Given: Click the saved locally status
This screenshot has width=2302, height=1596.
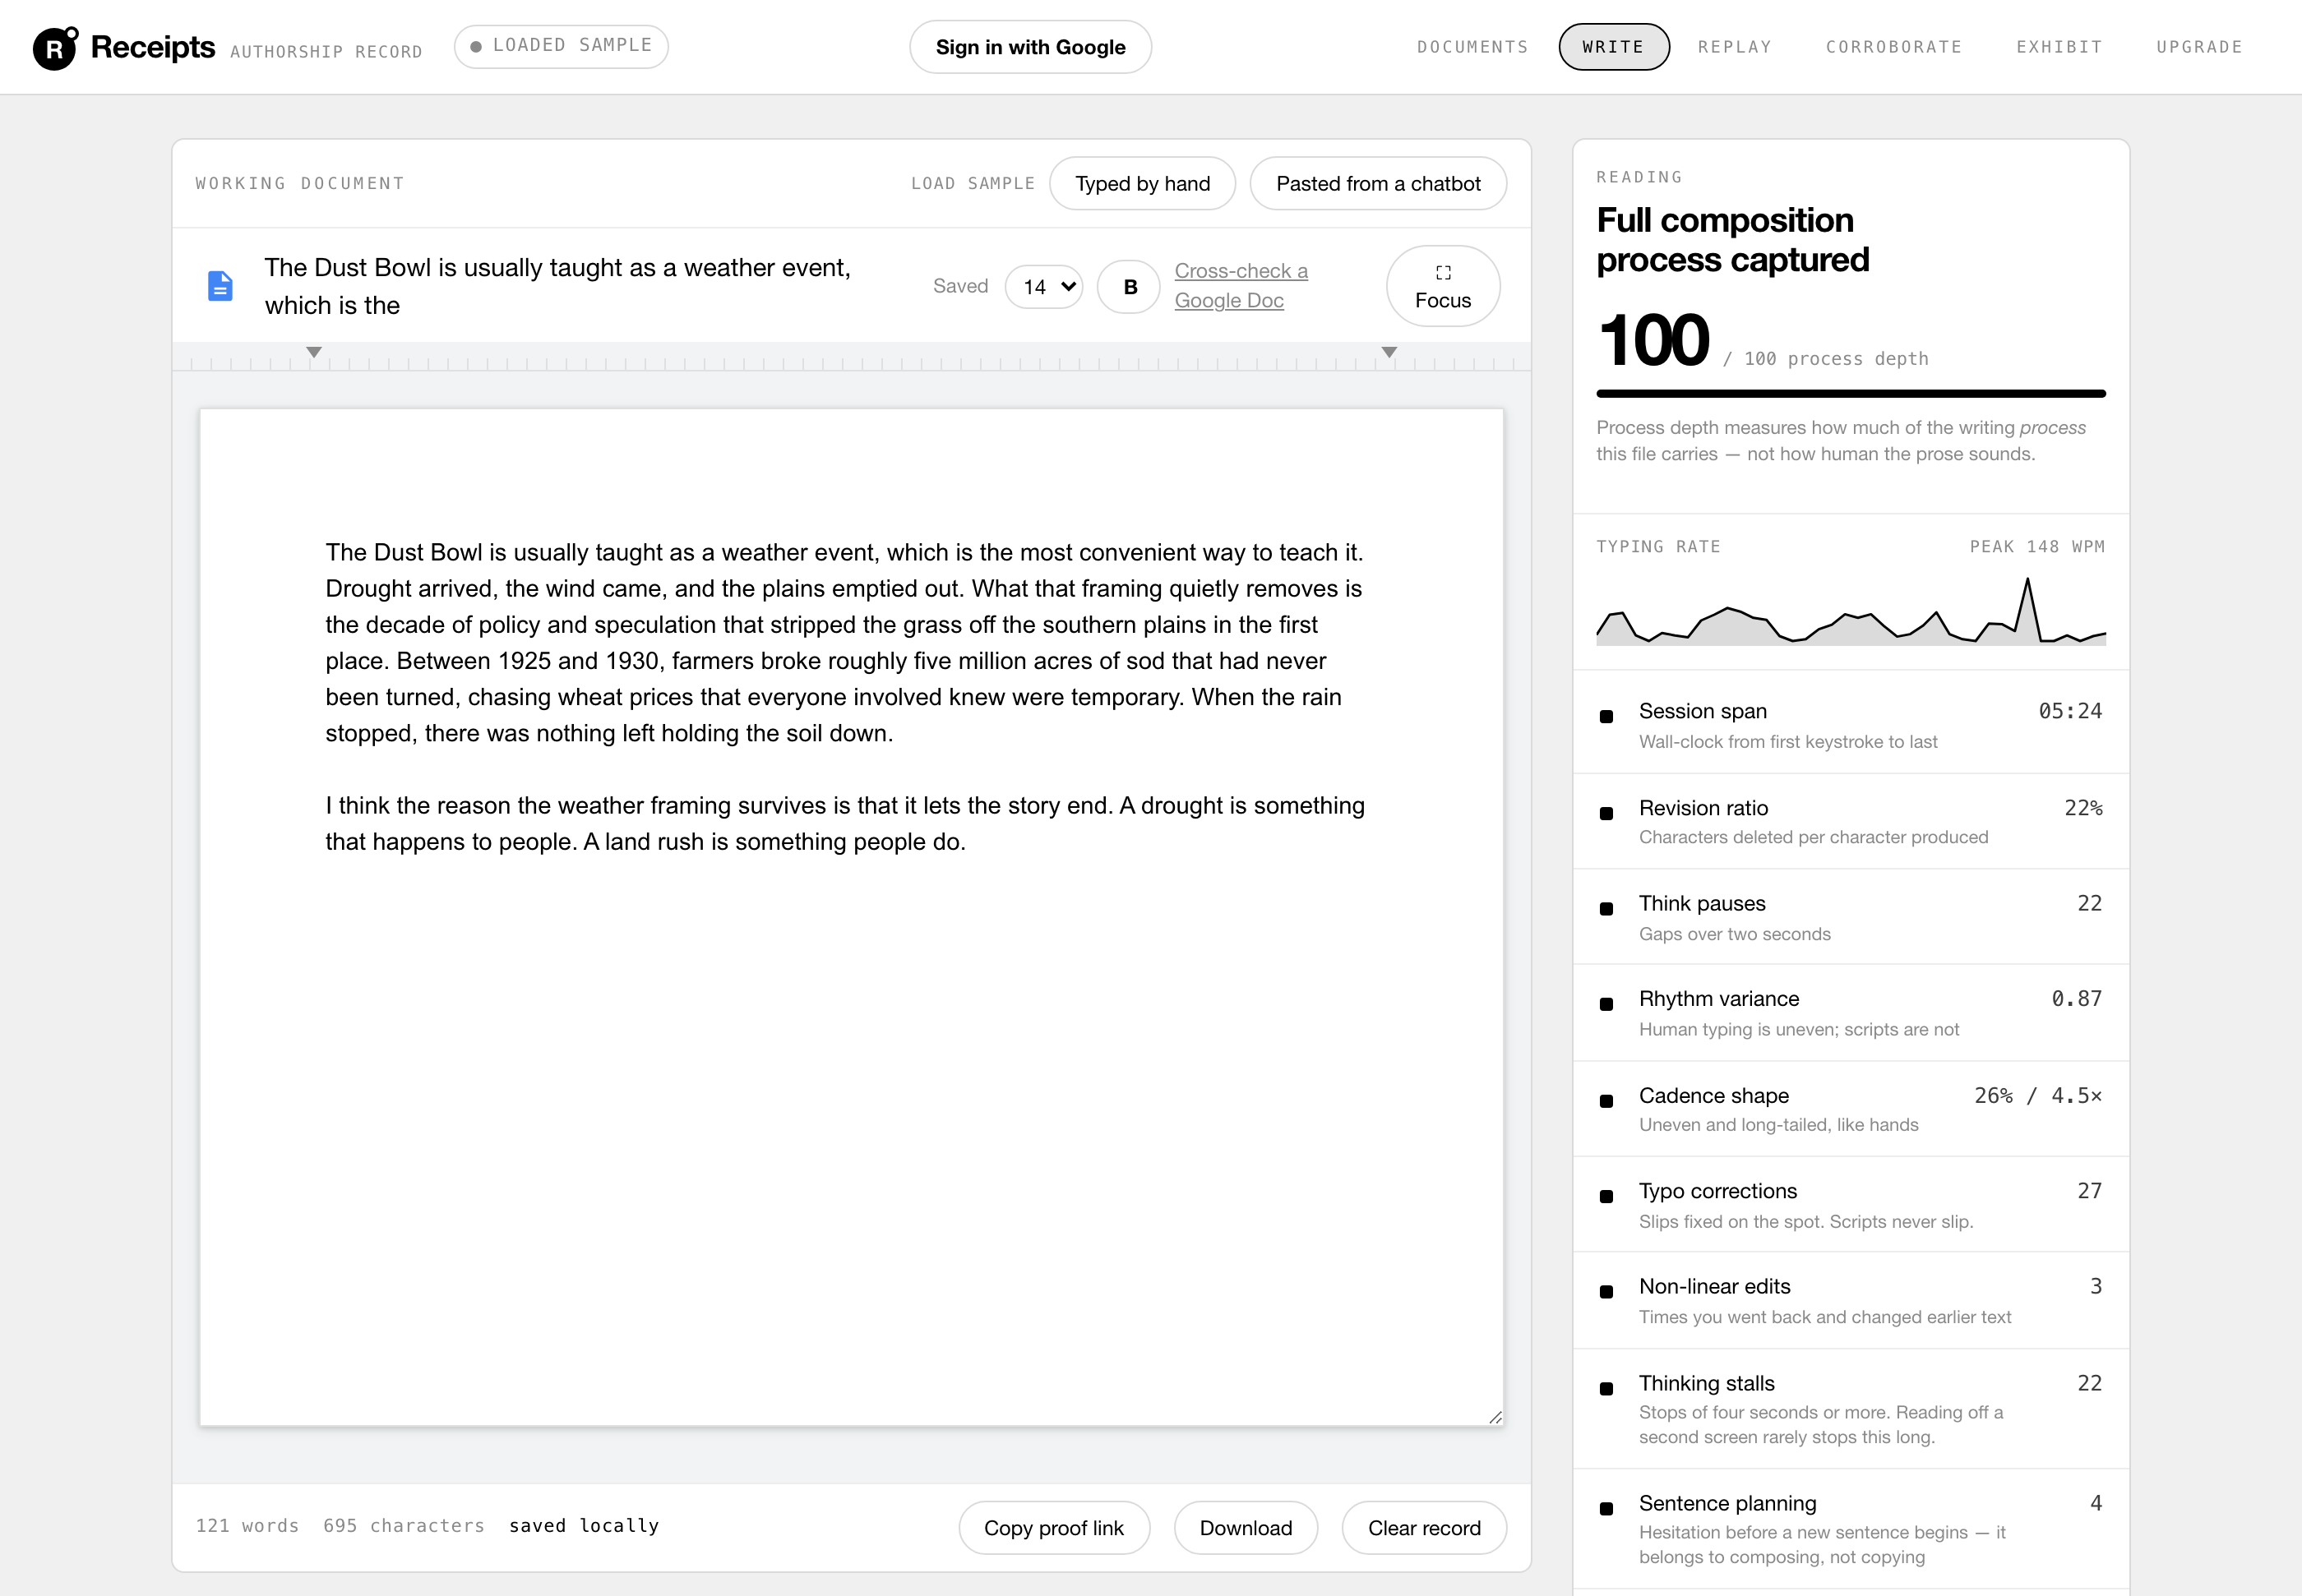Looking at the screenshot, I should (x=585, y=1526).
